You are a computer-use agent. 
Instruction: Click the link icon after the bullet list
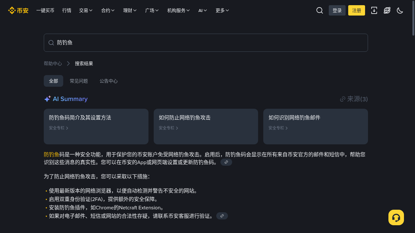[x=222, y=216]
